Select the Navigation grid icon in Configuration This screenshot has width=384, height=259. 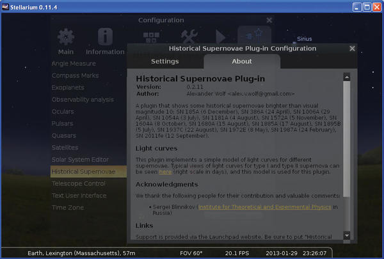(x=151, y=37)
